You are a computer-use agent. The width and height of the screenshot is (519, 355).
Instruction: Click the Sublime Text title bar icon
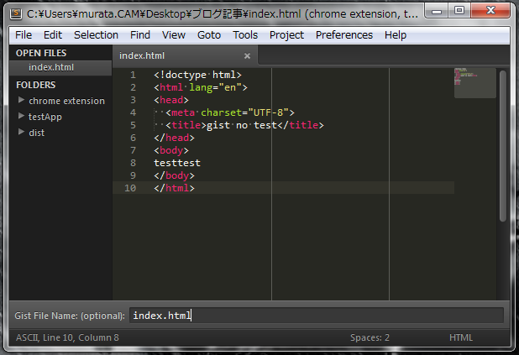click(x=16, y=13)
